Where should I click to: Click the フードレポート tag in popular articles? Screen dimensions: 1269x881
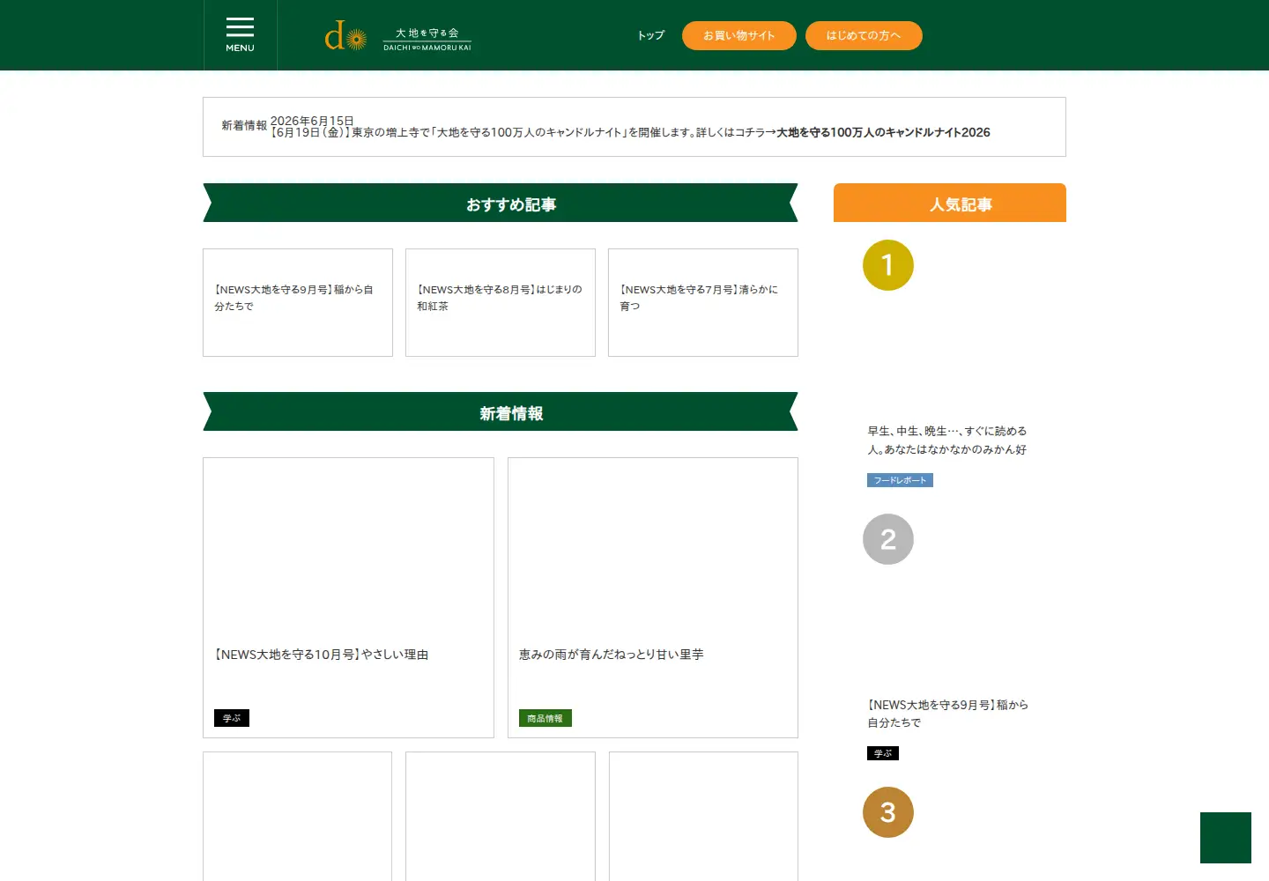900,480
